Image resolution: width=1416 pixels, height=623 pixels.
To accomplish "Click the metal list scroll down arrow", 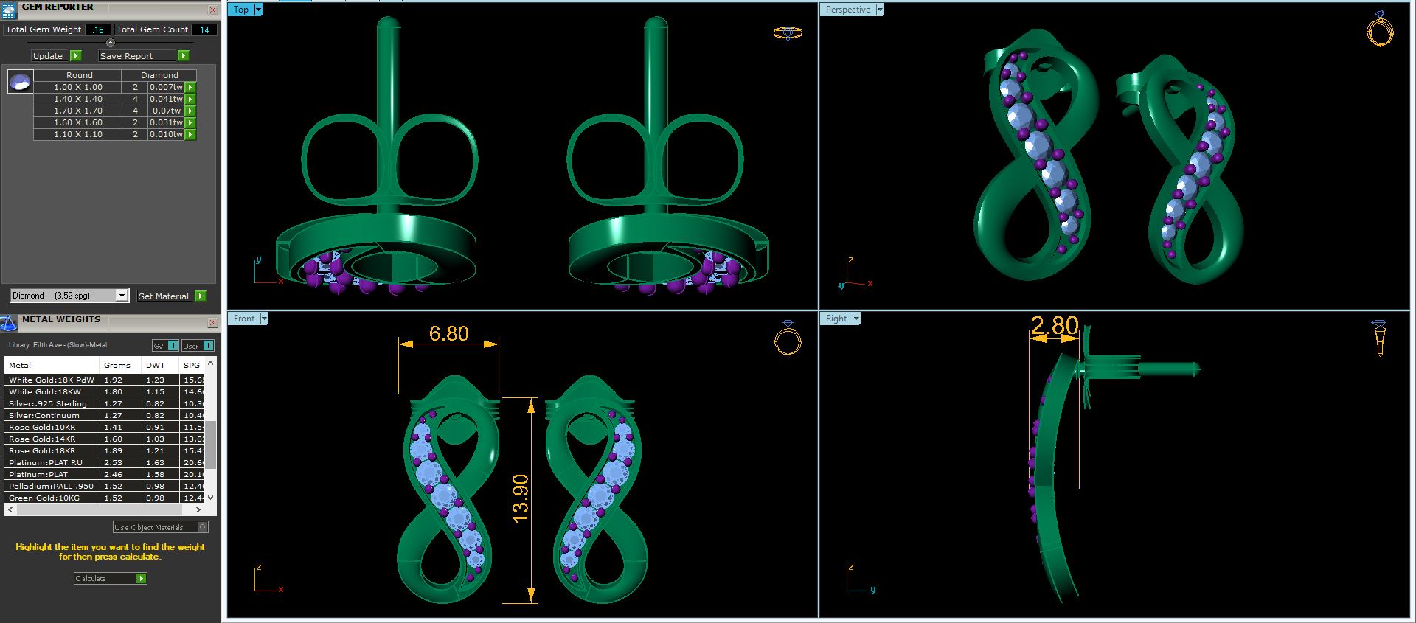I will tap(211, 498).
